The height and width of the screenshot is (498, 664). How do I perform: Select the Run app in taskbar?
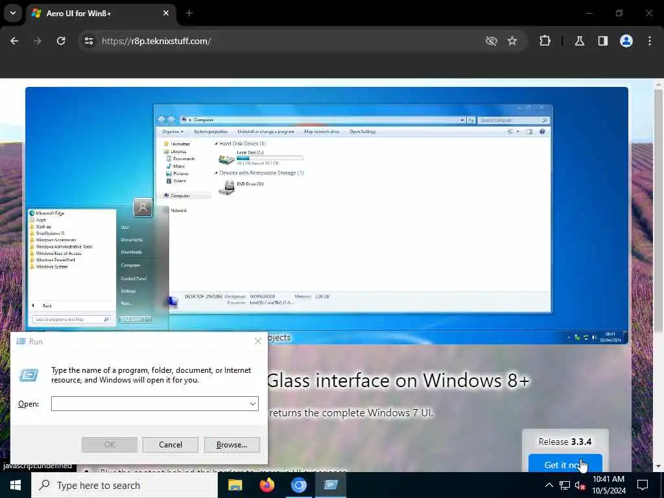click(330, 485)
